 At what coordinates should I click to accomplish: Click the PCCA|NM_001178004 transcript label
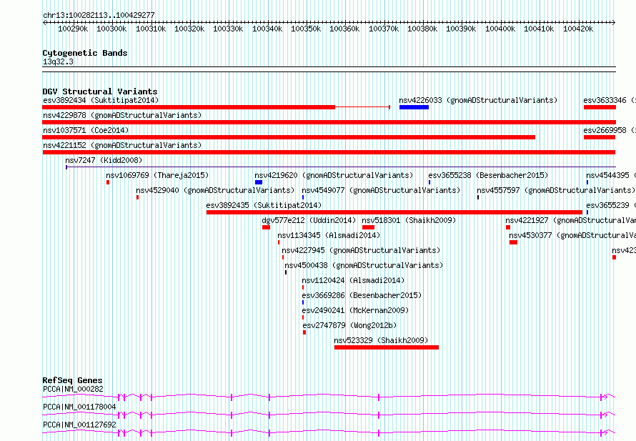click(x=79, y=407)
